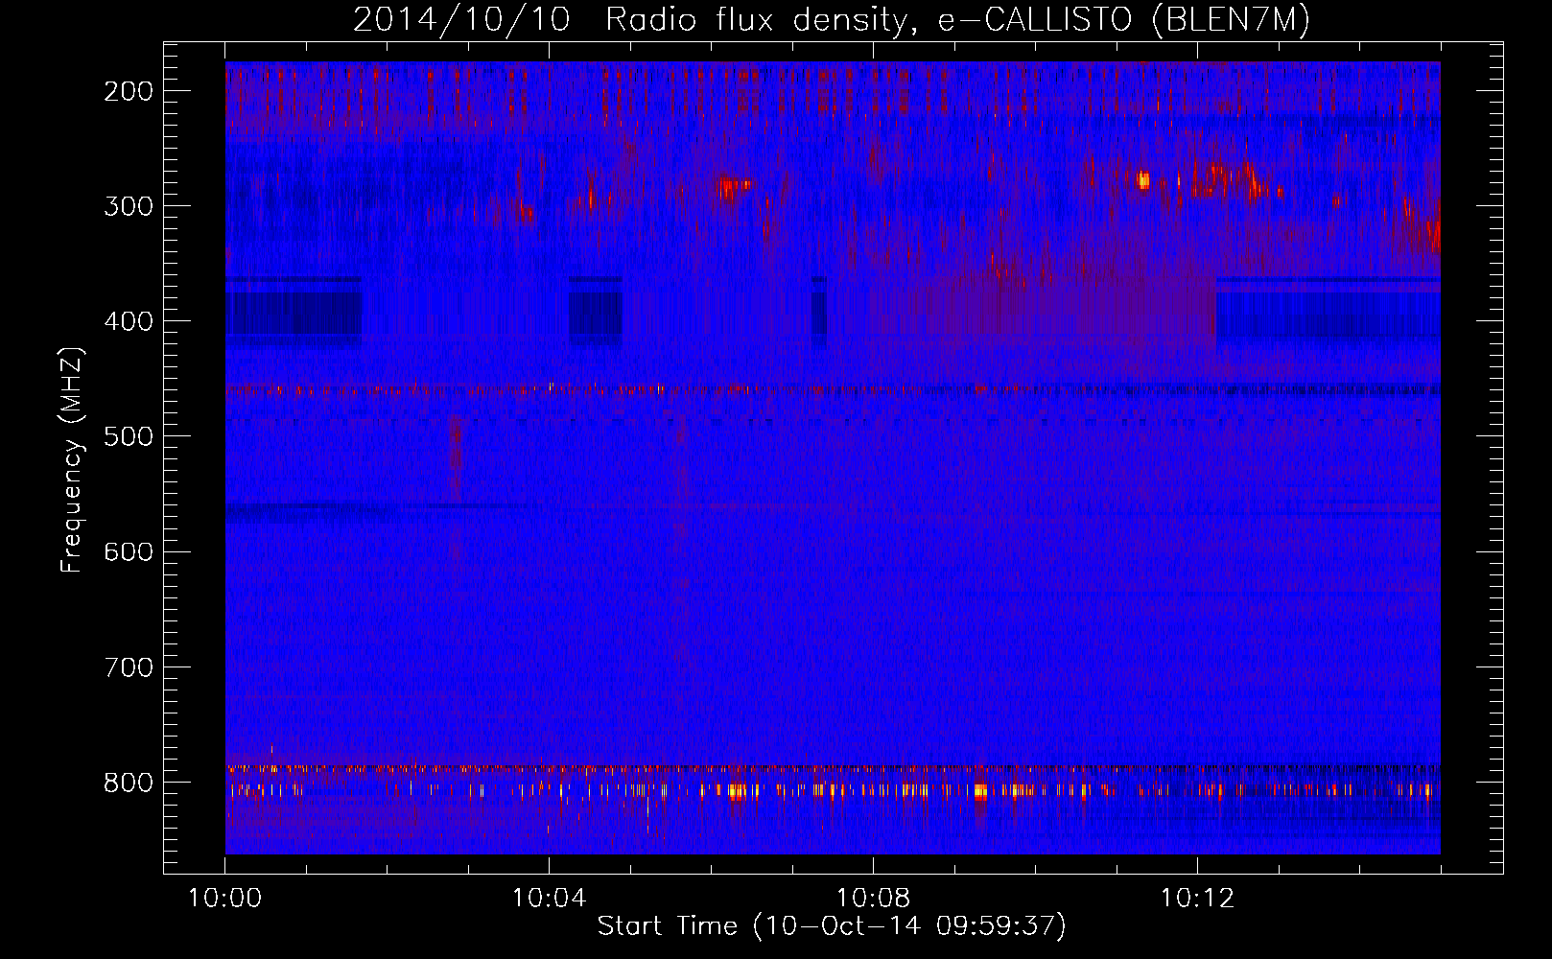Click the 700 frequency tick label
The width and height of the screenshot is (1552, 959).
[x=128, y=667]
